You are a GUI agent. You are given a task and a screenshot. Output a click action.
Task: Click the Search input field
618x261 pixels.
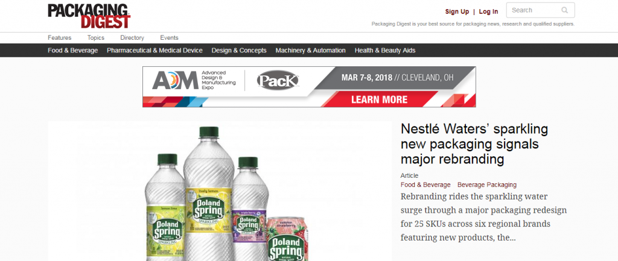[540, 10]
